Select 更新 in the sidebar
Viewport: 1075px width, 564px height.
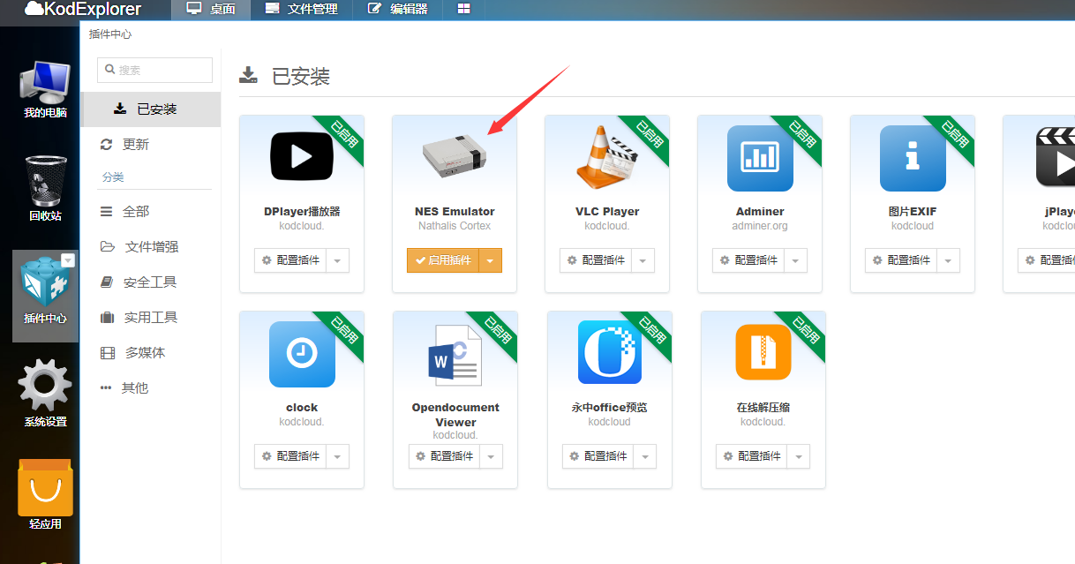[x=136, y=144]
